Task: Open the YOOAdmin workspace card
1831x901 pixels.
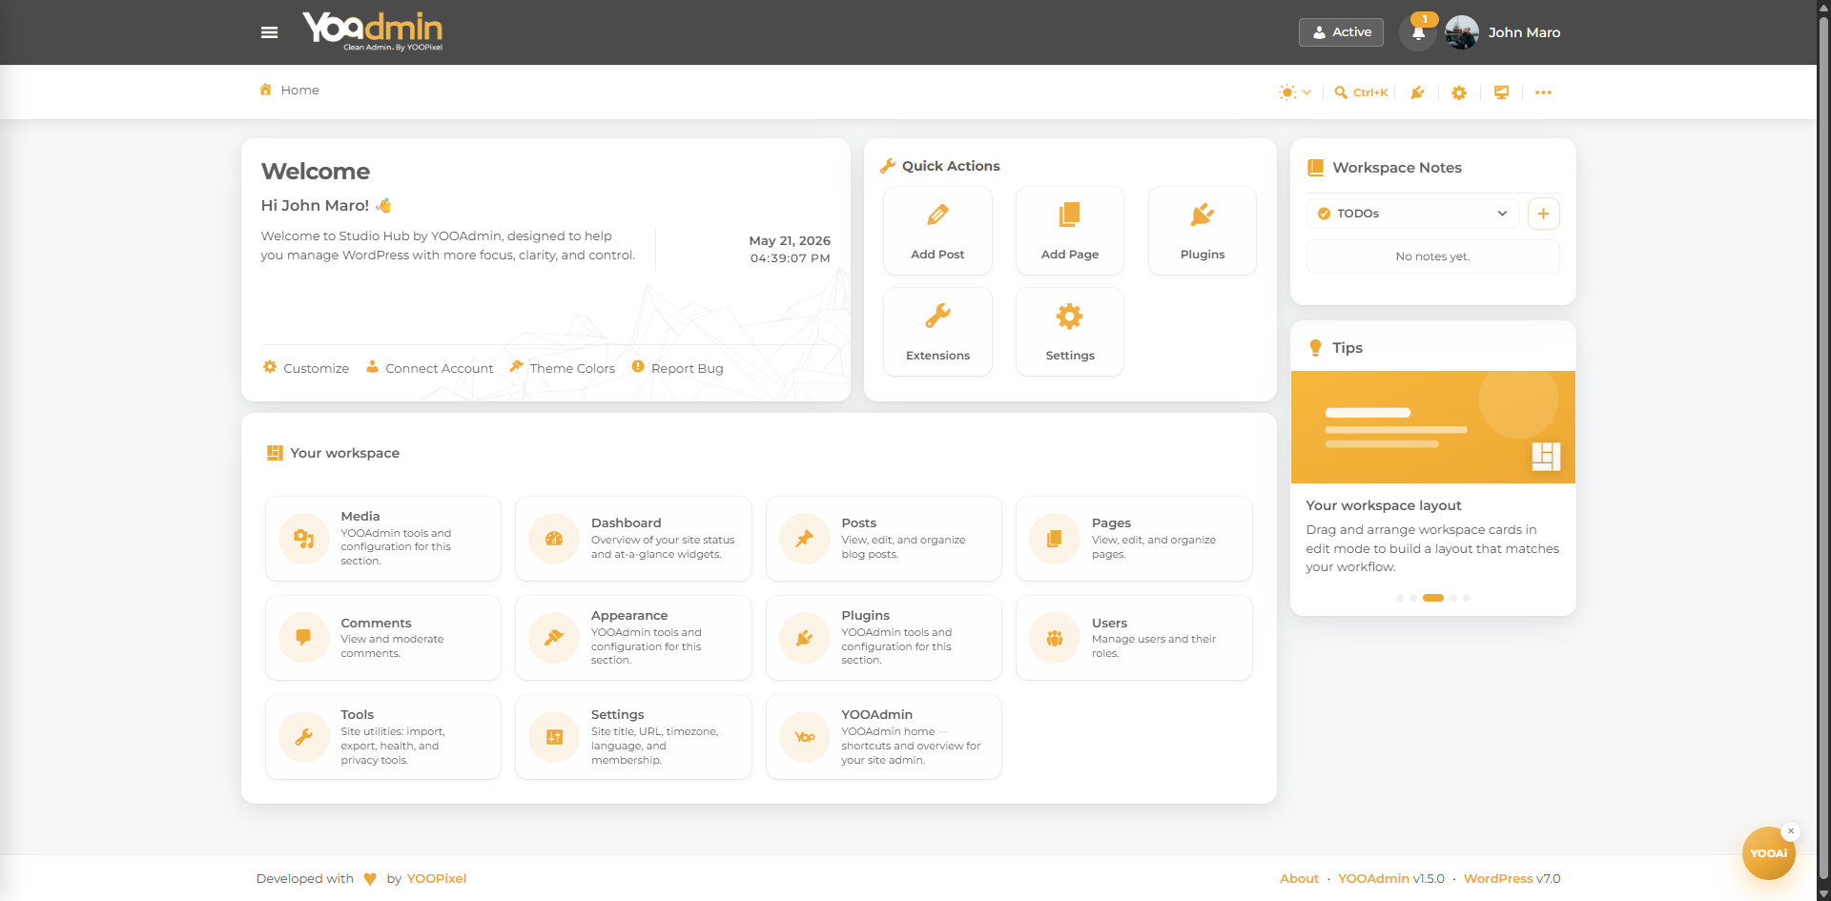Action: click(x=884, y=737)
